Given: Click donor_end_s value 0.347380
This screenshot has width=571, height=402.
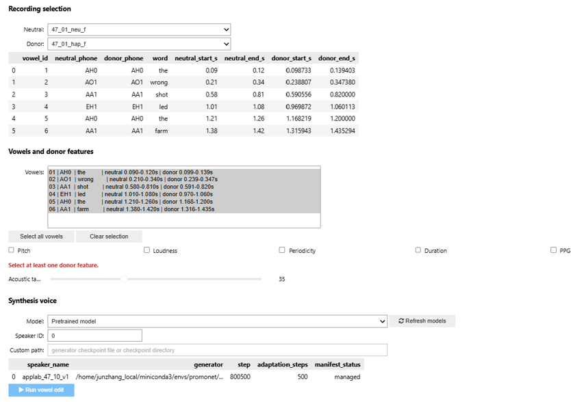Looking at the screenshot, I should [x=342, y=83].
